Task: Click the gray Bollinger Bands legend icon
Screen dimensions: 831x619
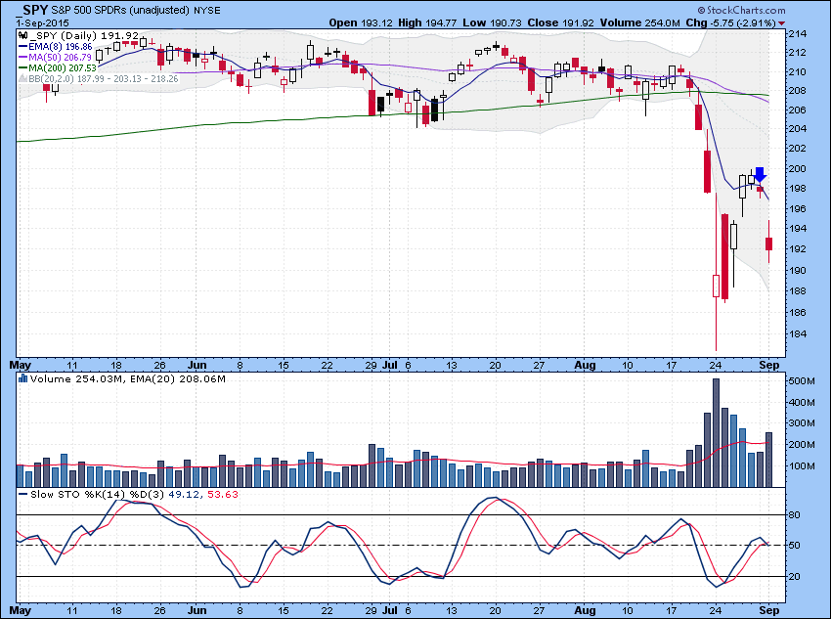Action: click(22, 78)
